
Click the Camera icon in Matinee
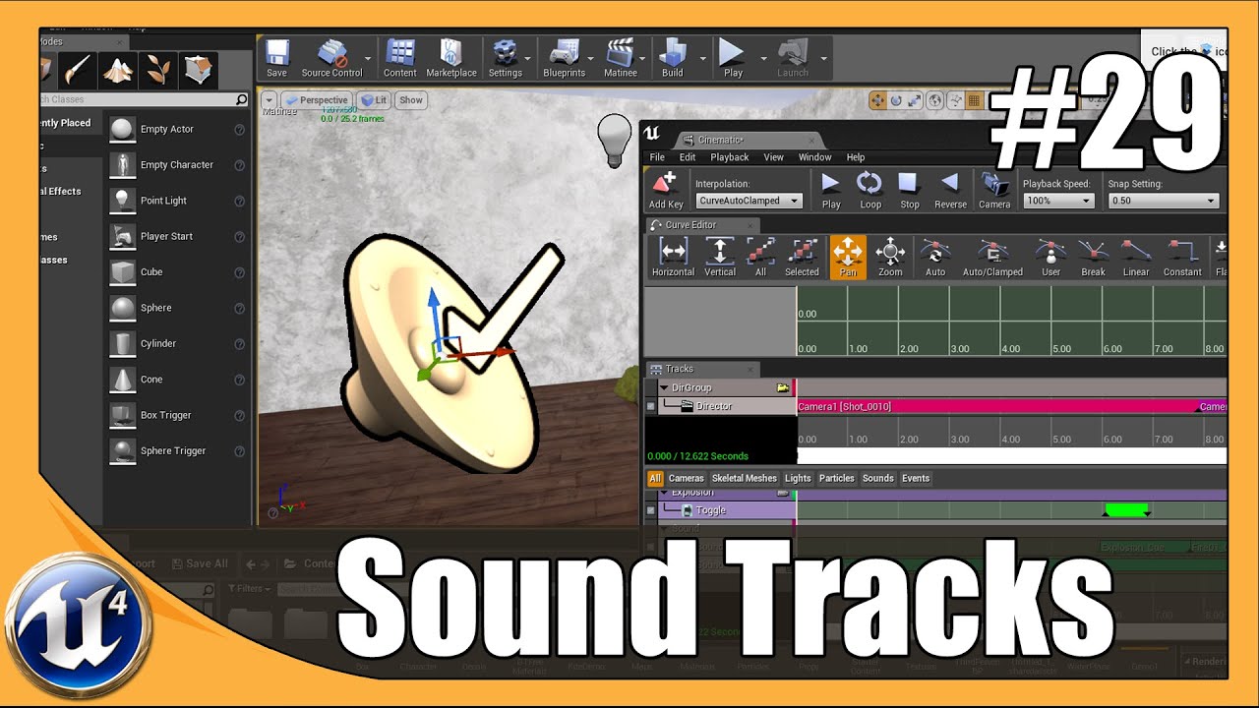[994, 191]
